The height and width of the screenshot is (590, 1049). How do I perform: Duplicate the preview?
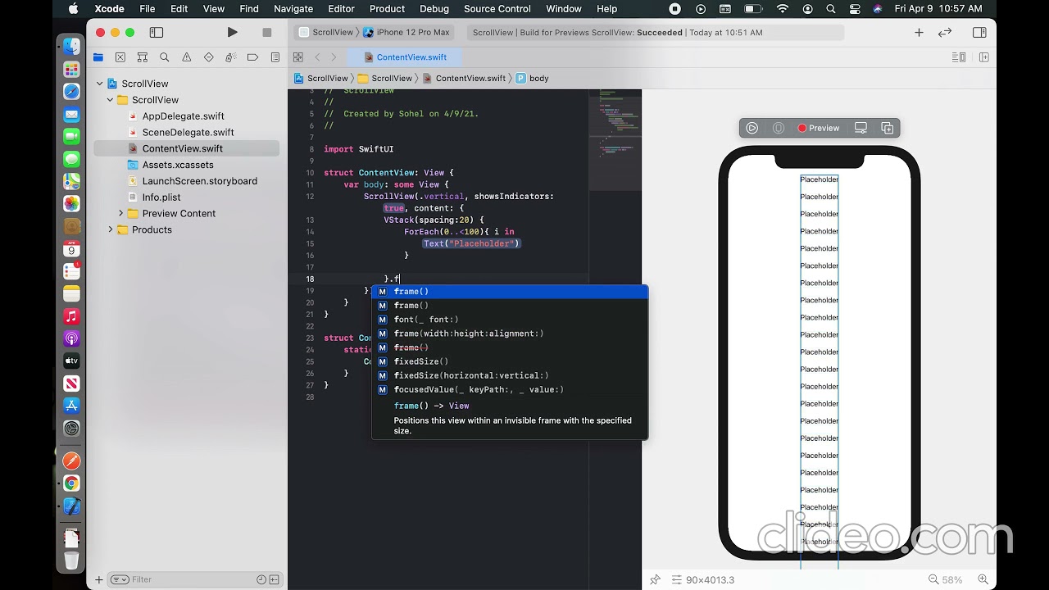point(888,128)
